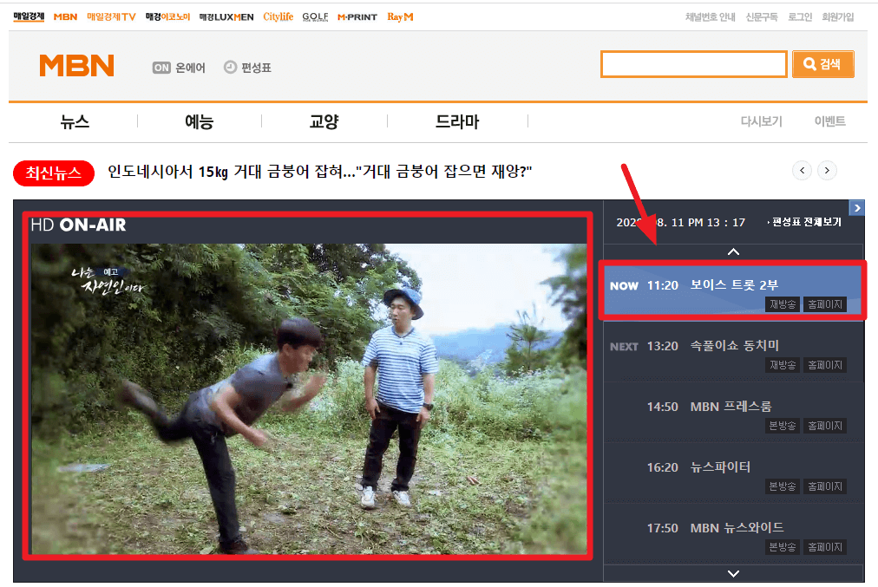The height and width of the screenshot is (587, 878).
Task: Select MBN 프레스룸 program
Action: [x=731, y=407]
